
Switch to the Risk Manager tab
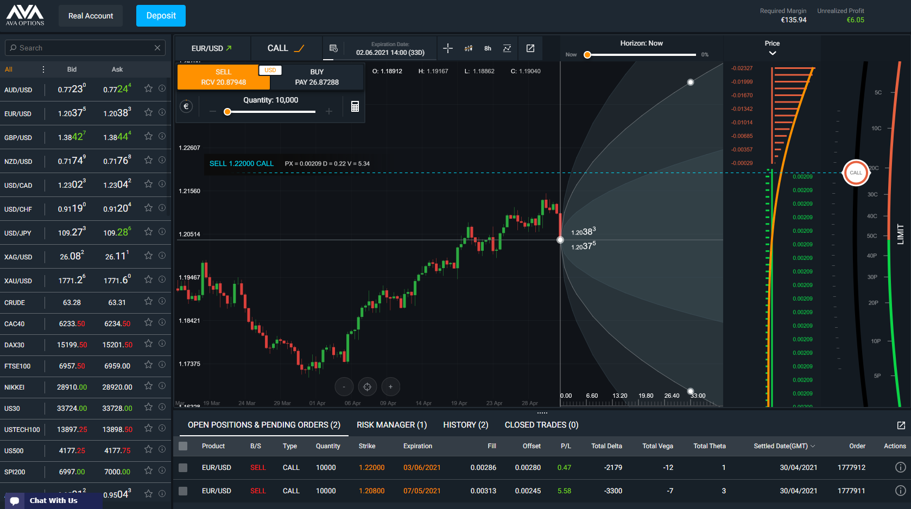pos(391,425)
